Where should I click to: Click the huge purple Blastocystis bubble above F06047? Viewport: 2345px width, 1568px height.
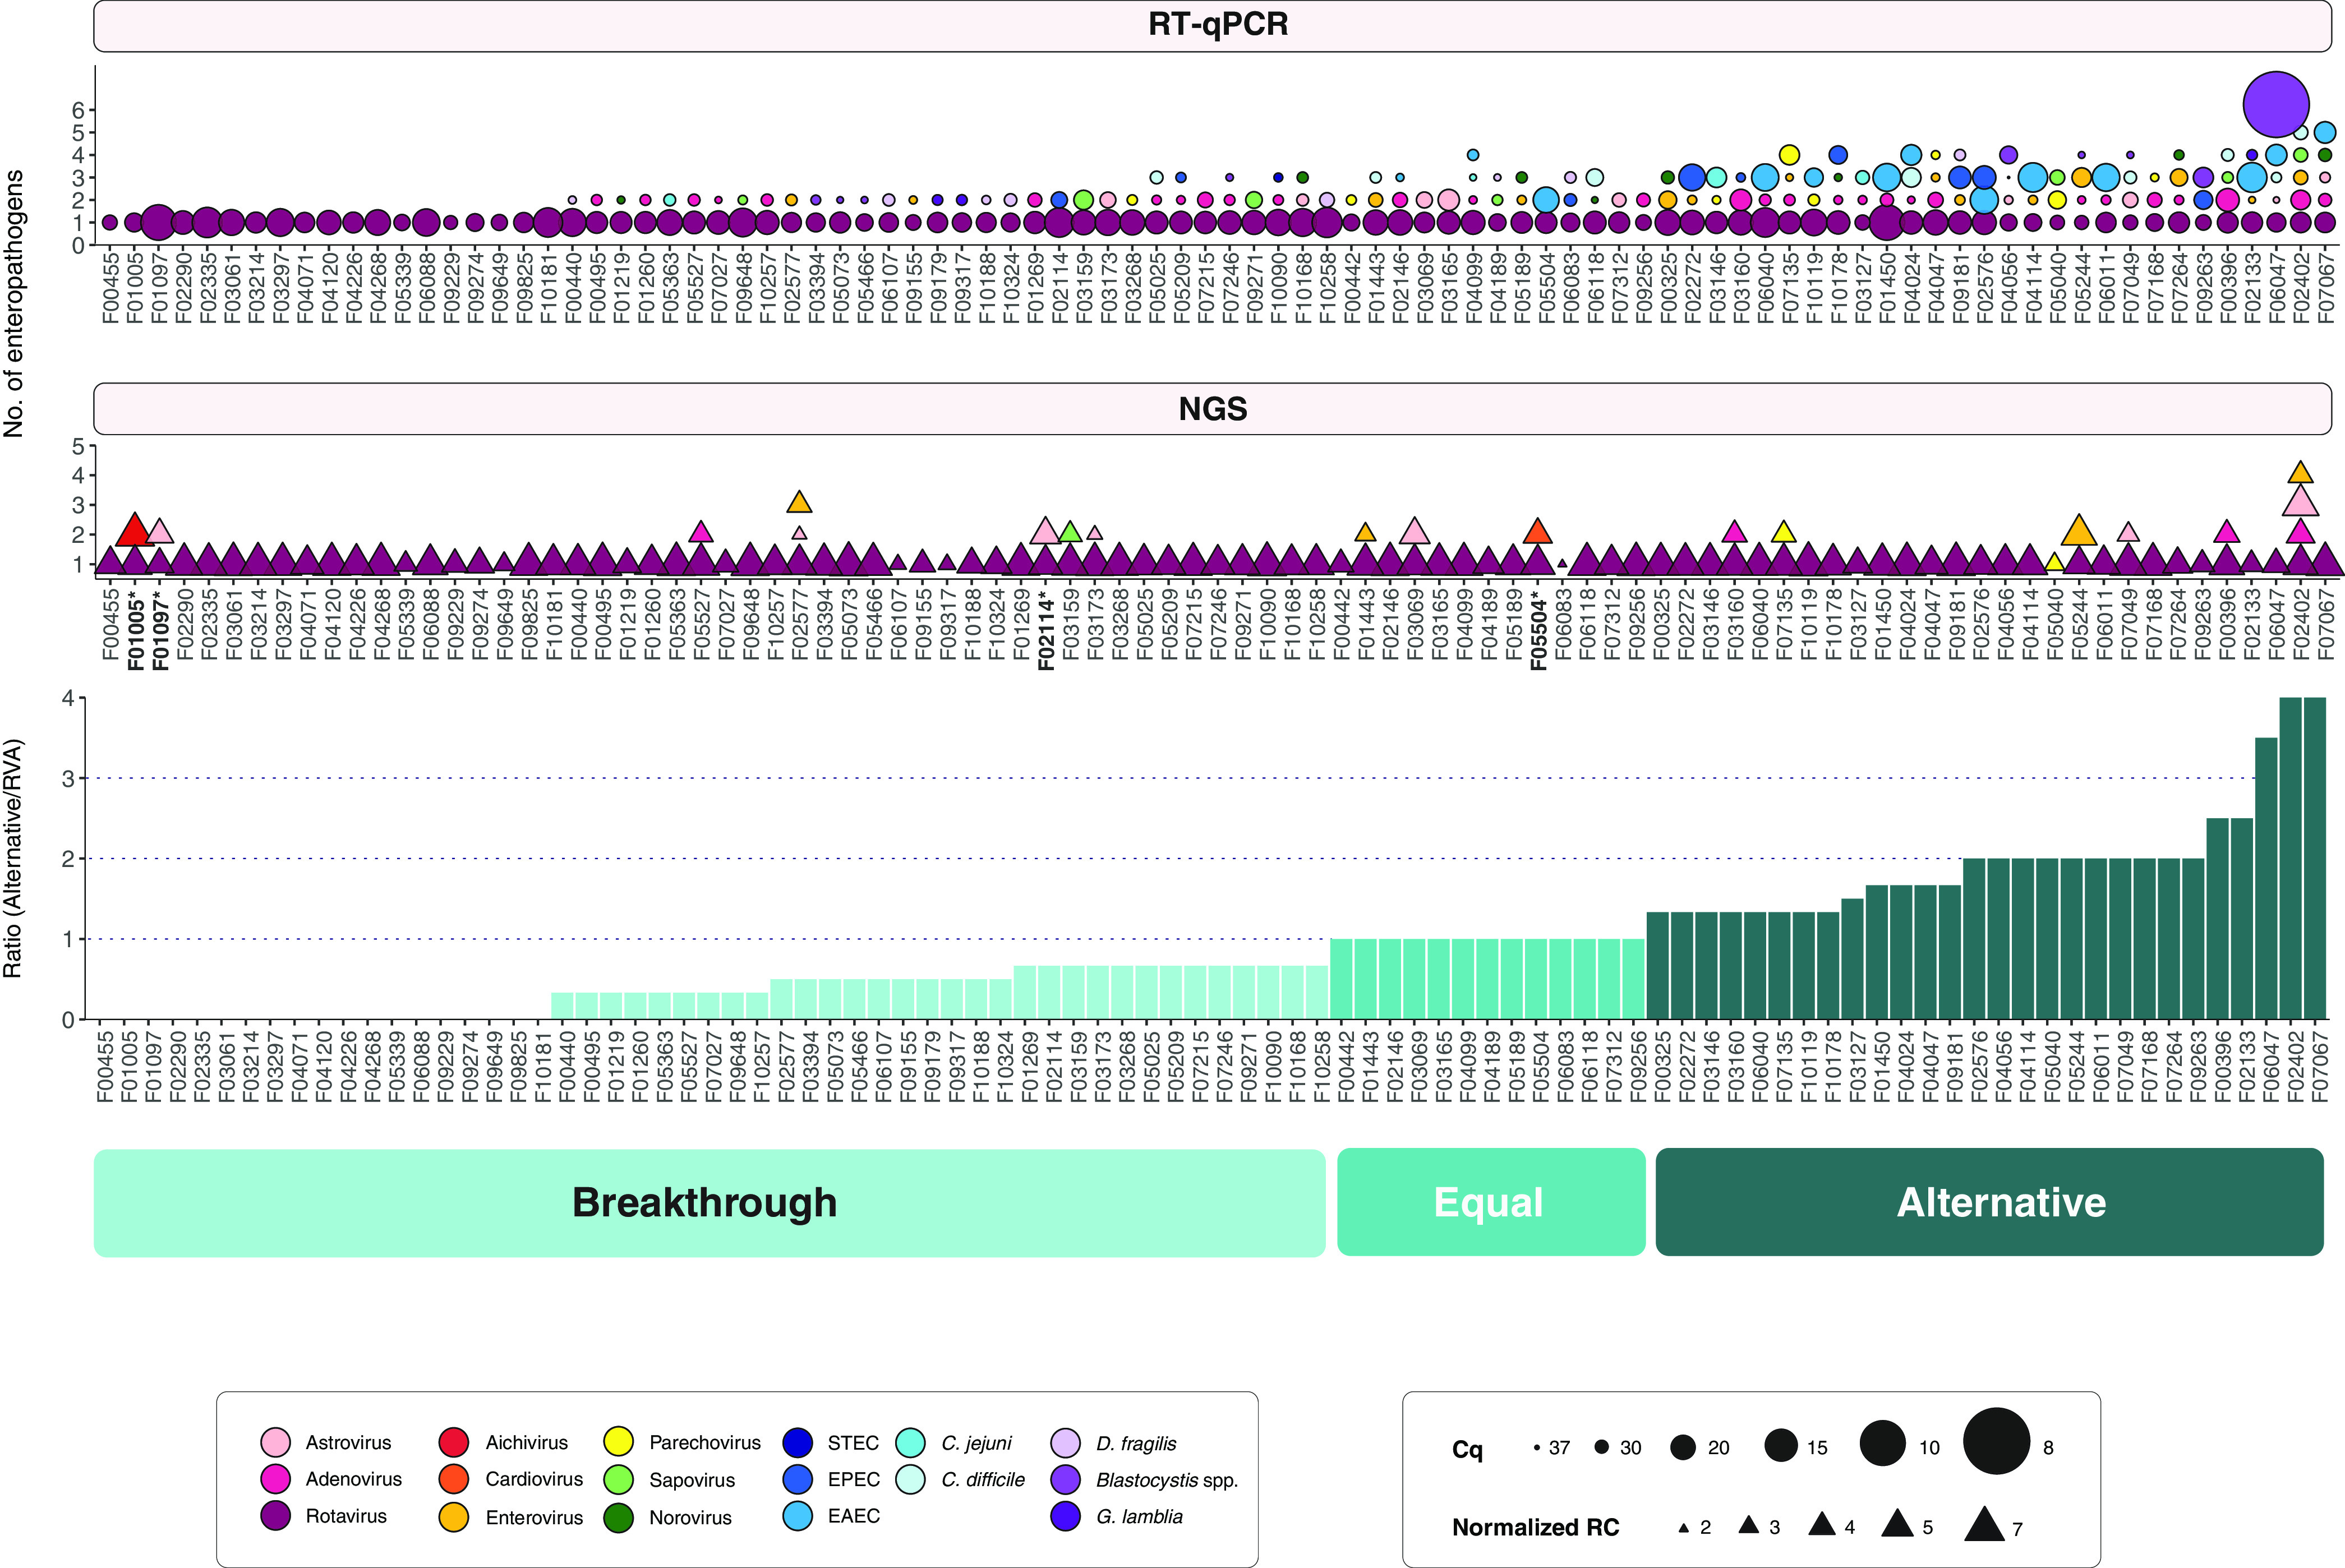2276,104
